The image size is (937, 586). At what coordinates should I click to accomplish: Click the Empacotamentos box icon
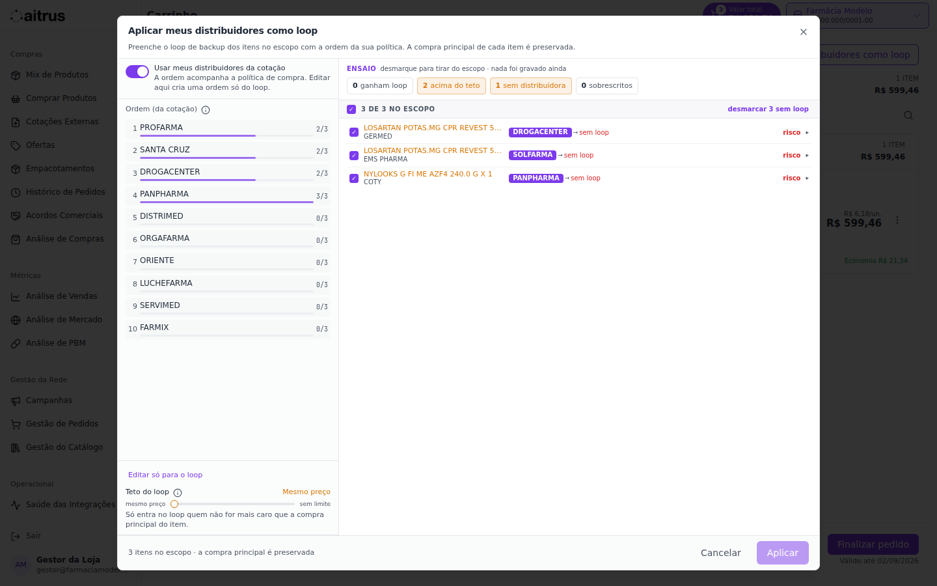coord(16,169)
